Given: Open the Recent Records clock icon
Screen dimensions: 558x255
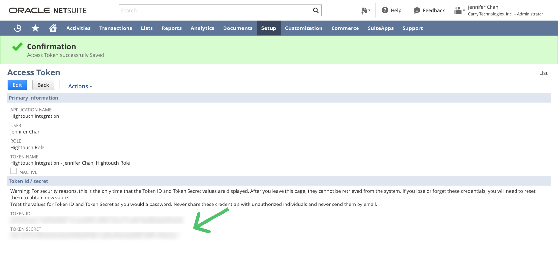Looking at the screenshot, I should (18, 28).
